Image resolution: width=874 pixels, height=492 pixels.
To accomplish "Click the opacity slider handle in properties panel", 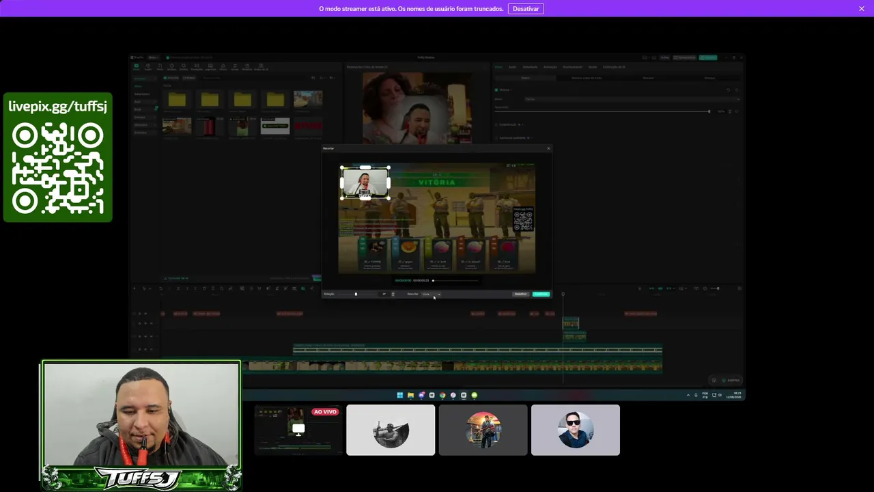I will [x=709, y=111].
